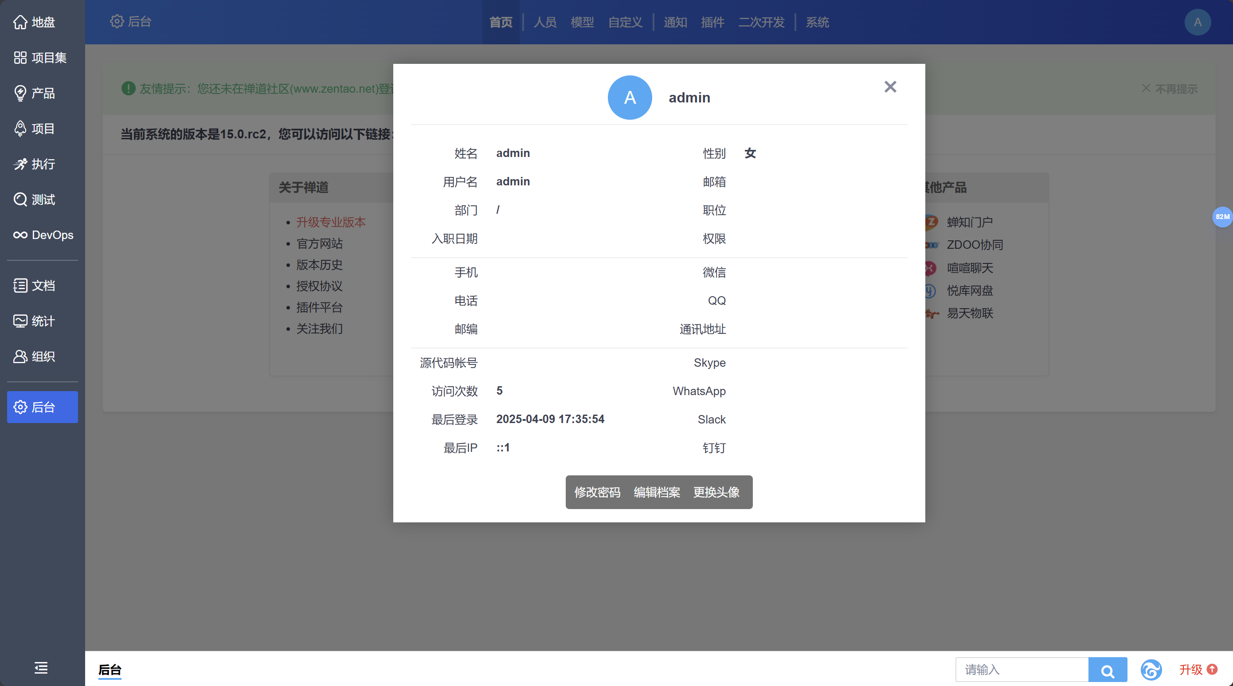This screenshot has height=686, width=1233.
Task: Click the last login time 2025-04-09 17:35:54
Action: [550, 419]
